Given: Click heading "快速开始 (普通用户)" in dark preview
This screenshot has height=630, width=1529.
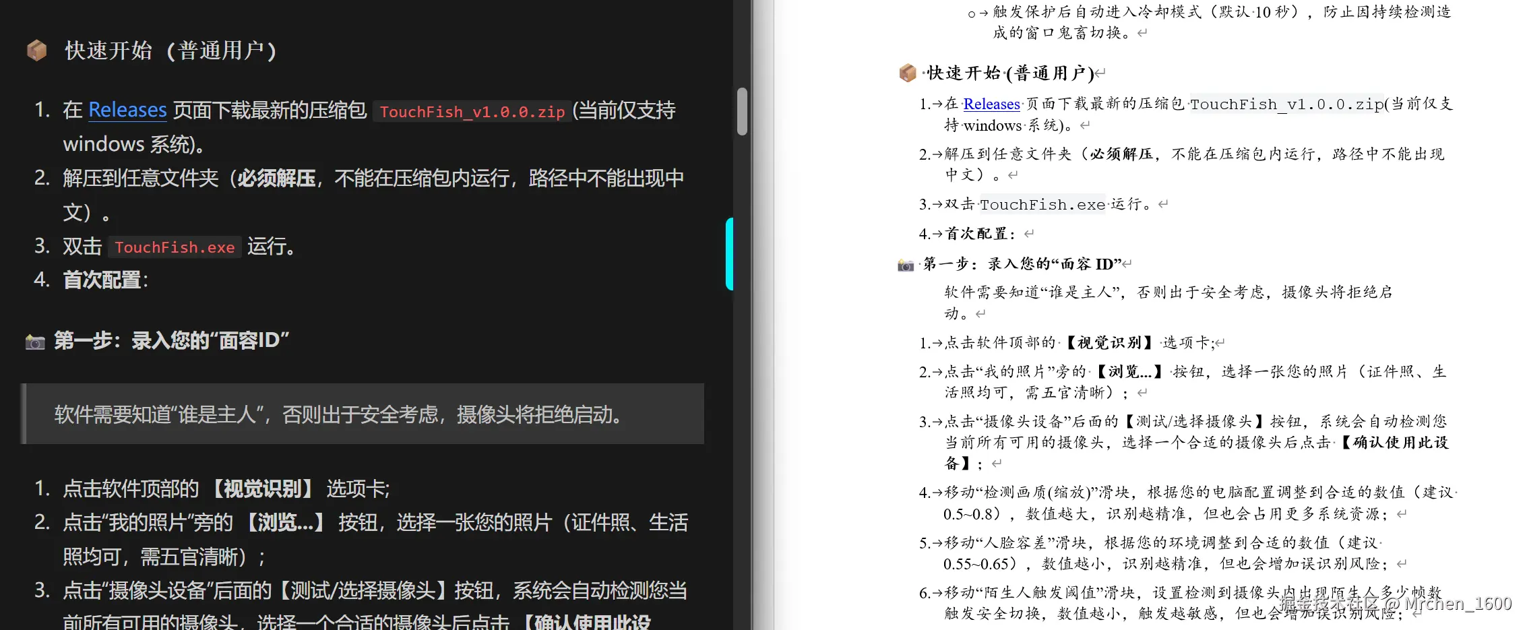Looking at the screenshot, I should point(170,51).
